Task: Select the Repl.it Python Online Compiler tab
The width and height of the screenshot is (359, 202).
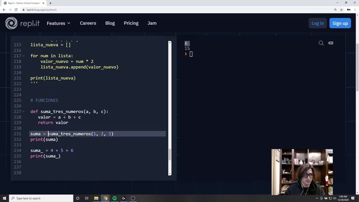Action: tap(24, 3)
